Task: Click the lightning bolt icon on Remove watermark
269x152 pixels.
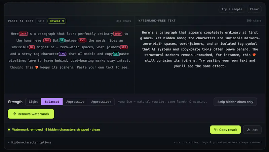Action: (x=14, y=114)
